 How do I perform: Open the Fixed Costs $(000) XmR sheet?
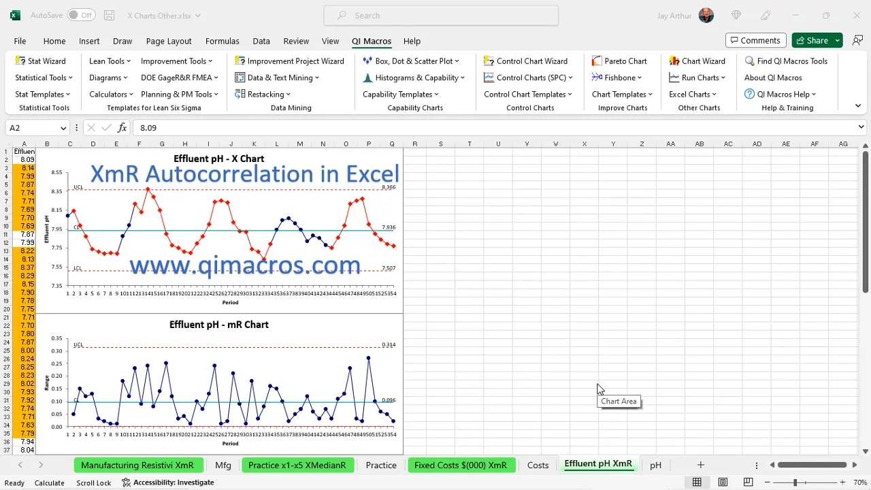coord(461,465)
